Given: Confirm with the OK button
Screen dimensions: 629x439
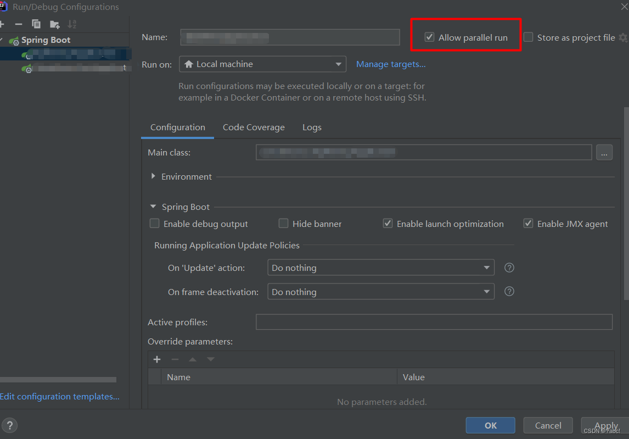Looking at the screenshot, I should tap(490, 425).
